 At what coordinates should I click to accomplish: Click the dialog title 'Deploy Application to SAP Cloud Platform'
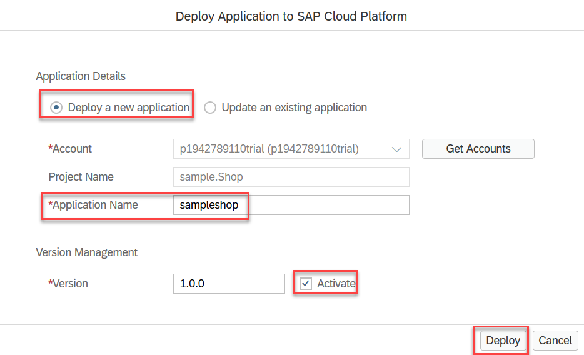(291, 16)
